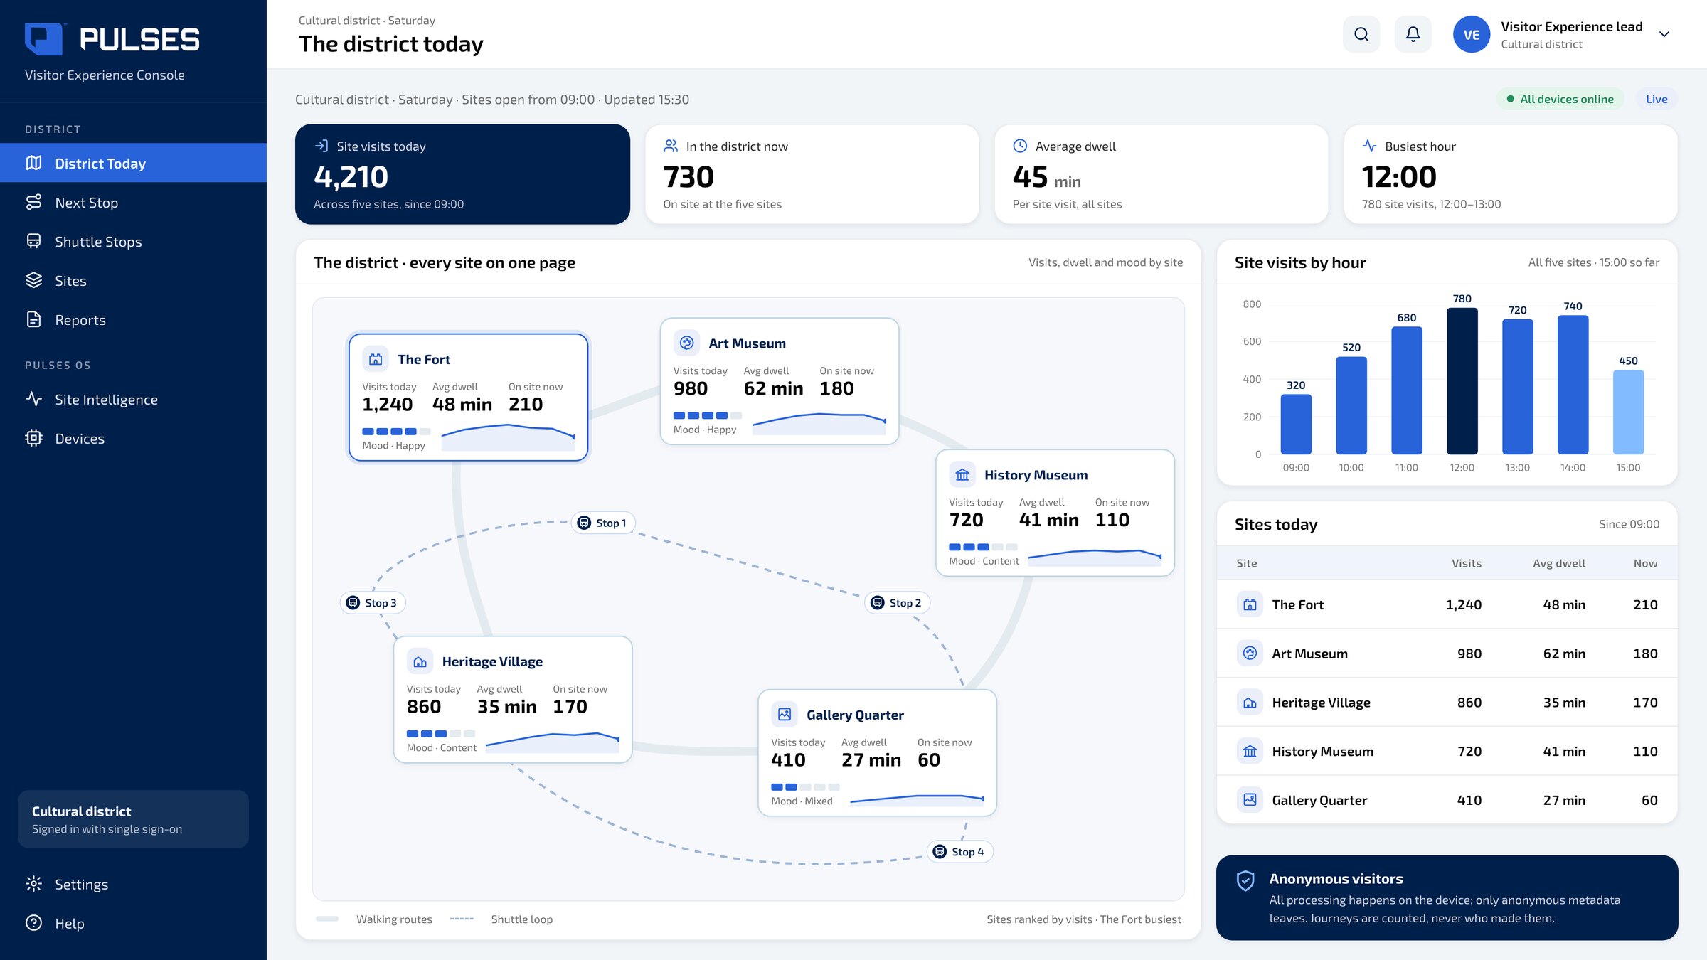1707x960 pixels.
Task: Click the VE avatar circle
Action: pos(1471,34)
